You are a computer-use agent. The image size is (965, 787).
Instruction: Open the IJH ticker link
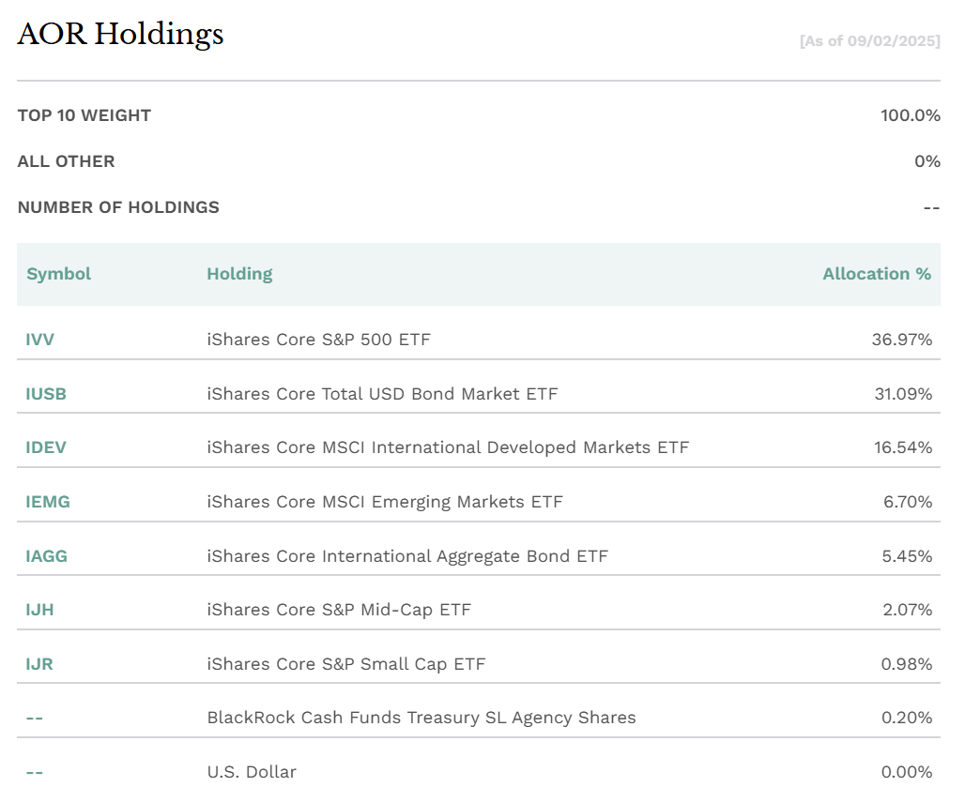point(39,610)
